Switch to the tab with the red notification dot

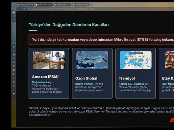click(x=81, y=5)
